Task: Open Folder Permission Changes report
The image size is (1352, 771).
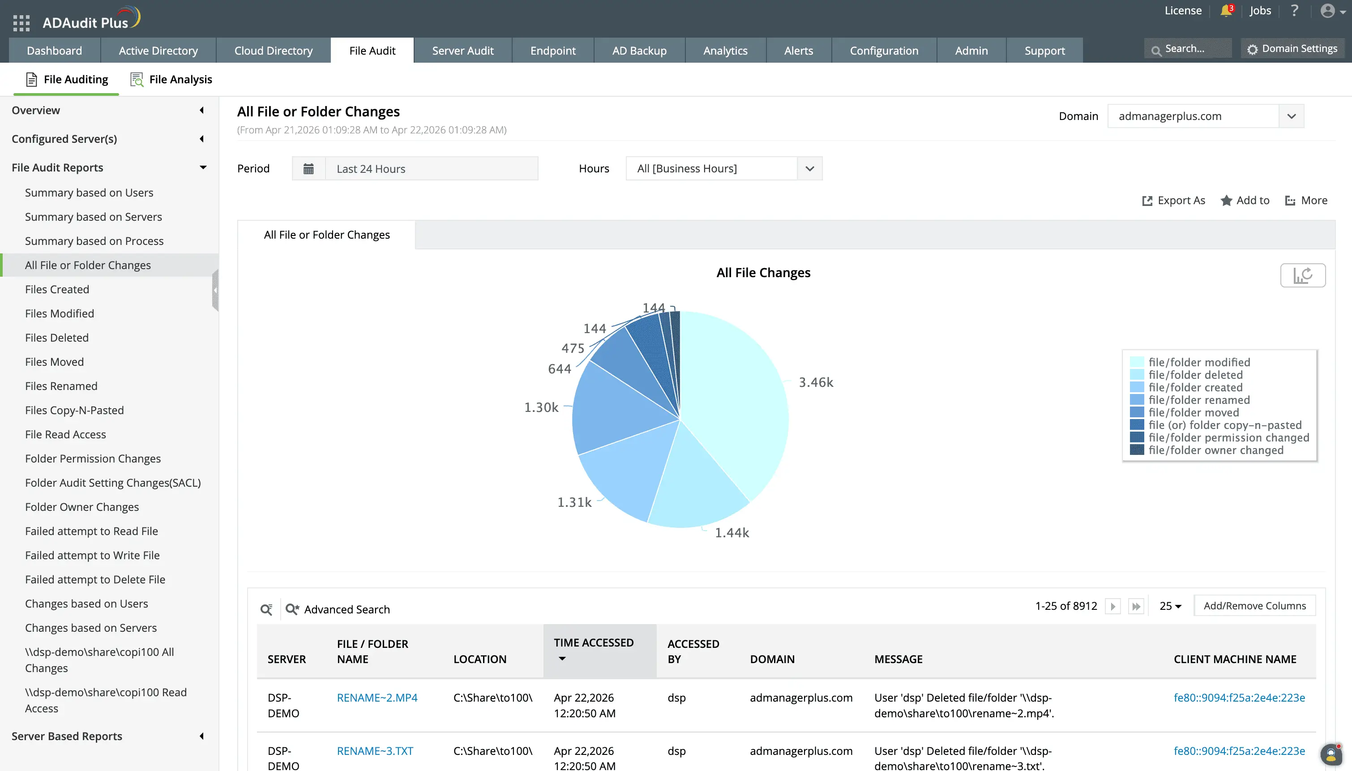Action: click(93, 458)
